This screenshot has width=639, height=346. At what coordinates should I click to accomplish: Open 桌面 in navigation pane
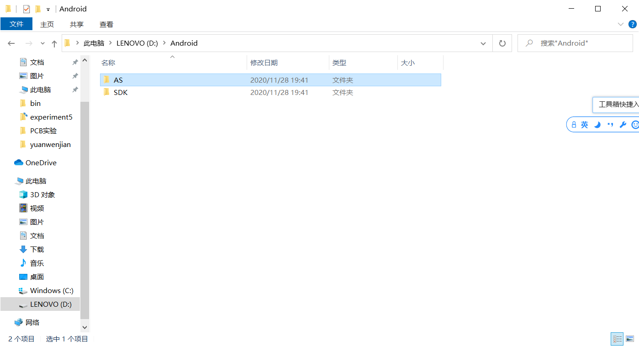pyautogui.click(x=37, y=277)
